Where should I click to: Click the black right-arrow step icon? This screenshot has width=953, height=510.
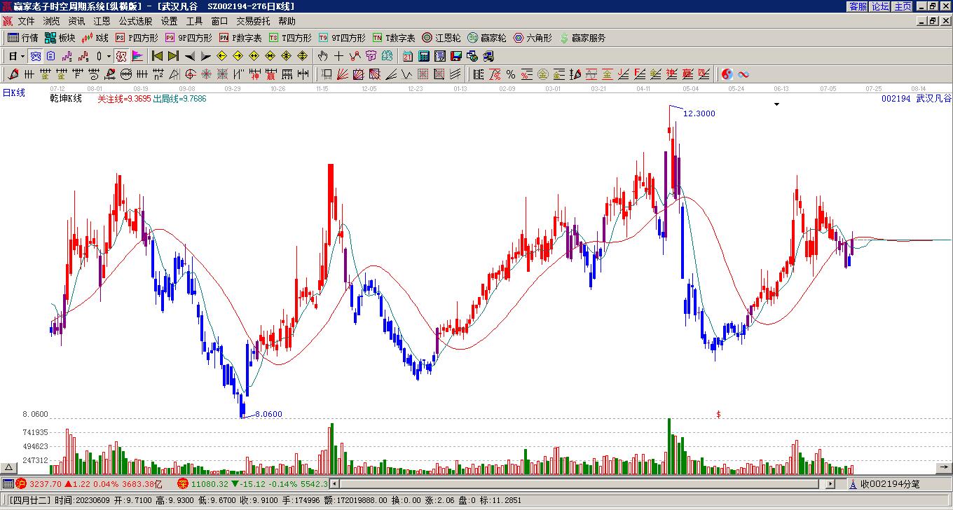tap(205, 56)
